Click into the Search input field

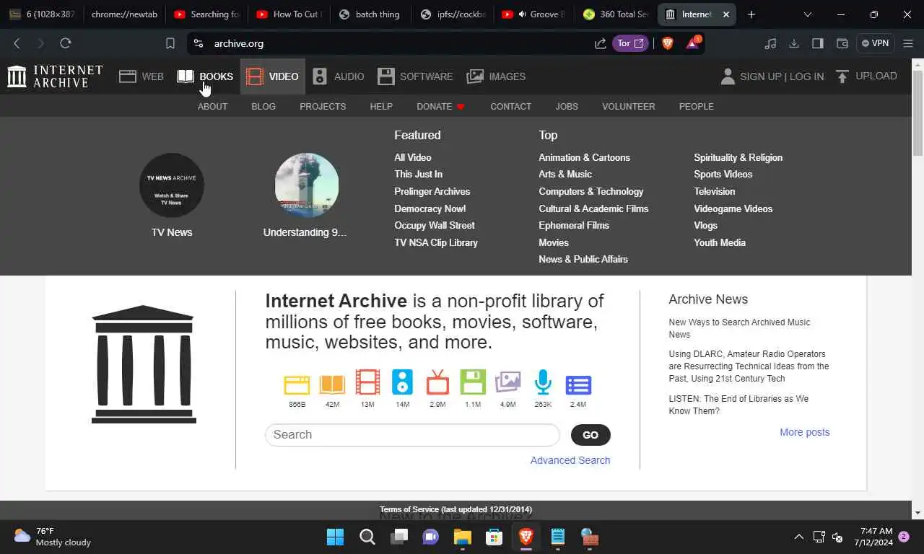pos(412,435)
